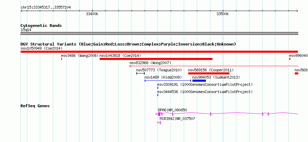This screenshot has width=308, height=142.
Task: Click the right arrowhead of the ruler
Action: click(x=297, y=11)
